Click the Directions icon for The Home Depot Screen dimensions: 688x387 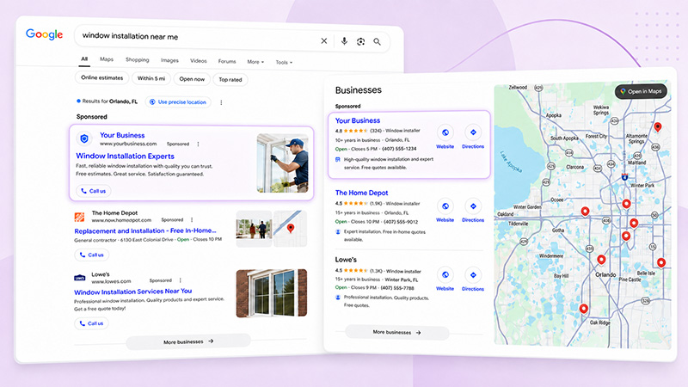pyautogui.click(x=473, y=206)
